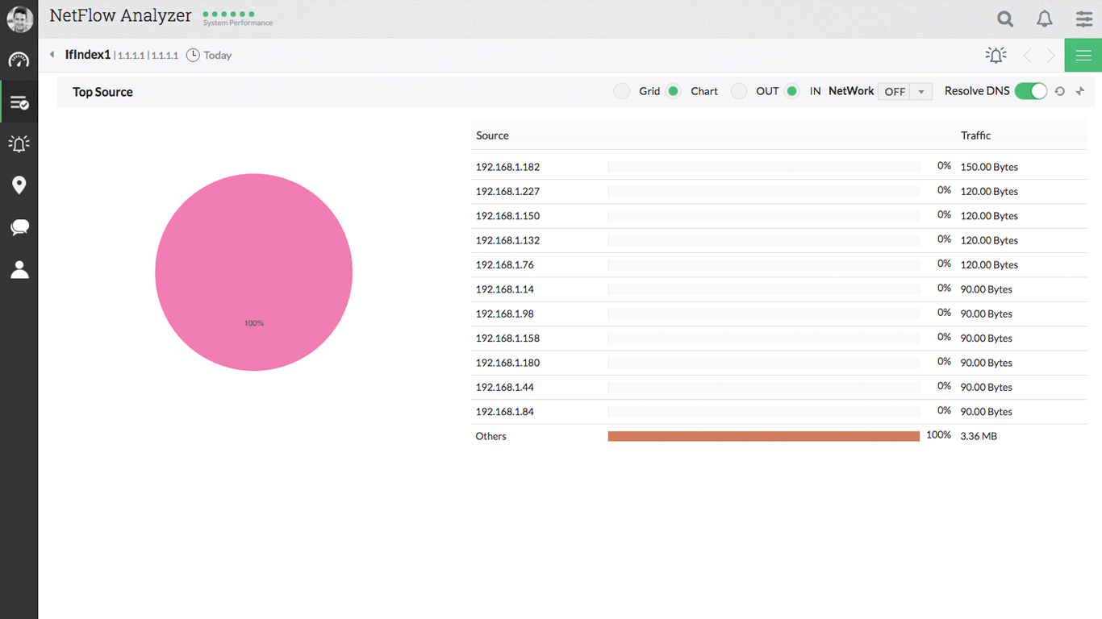Open the user icon in sidebar
Viewport: 1102px width, 619px height.
pos(19,270)
